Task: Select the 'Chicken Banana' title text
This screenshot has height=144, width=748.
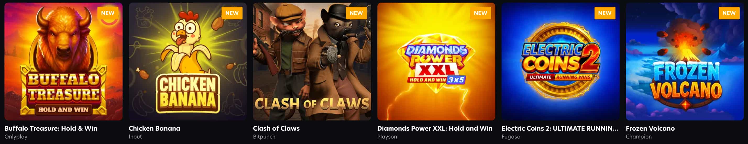Action: 155,128
